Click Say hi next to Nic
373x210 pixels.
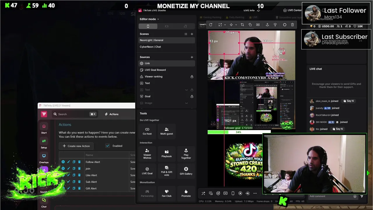337,129
